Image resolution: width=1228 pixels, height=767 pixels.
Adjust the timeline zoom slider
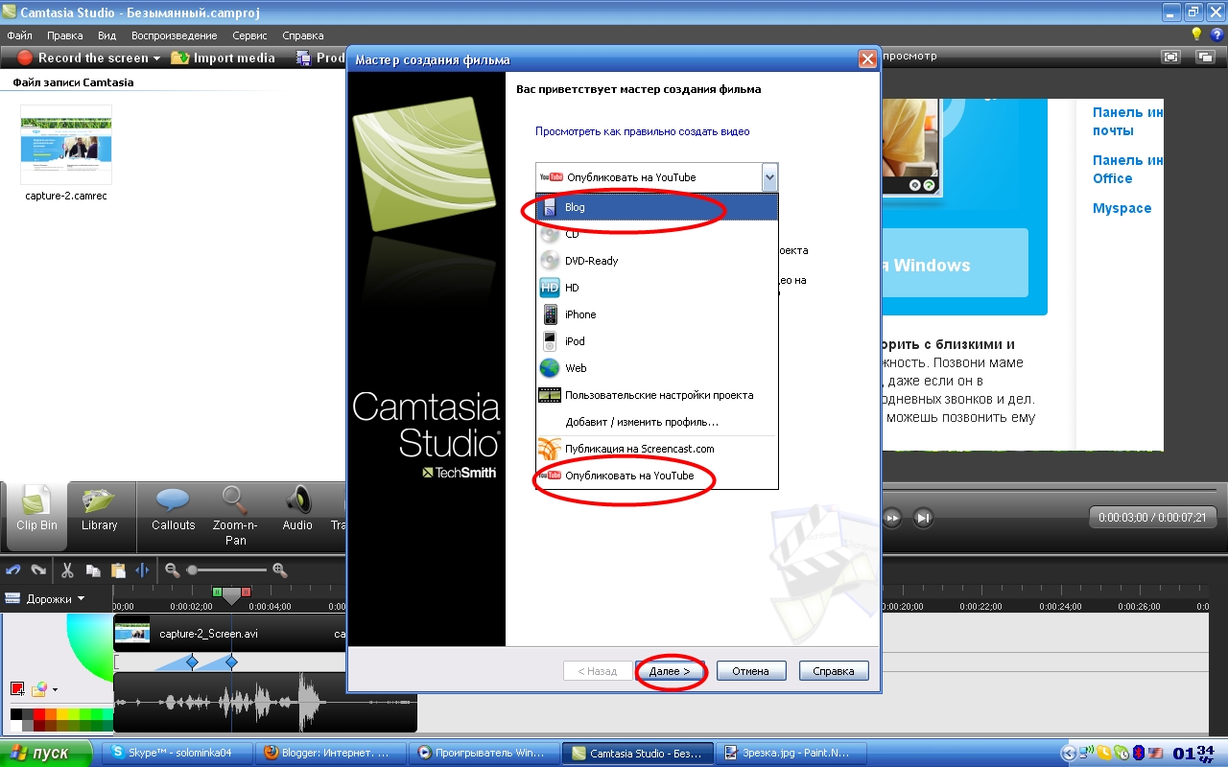[192, 570]
